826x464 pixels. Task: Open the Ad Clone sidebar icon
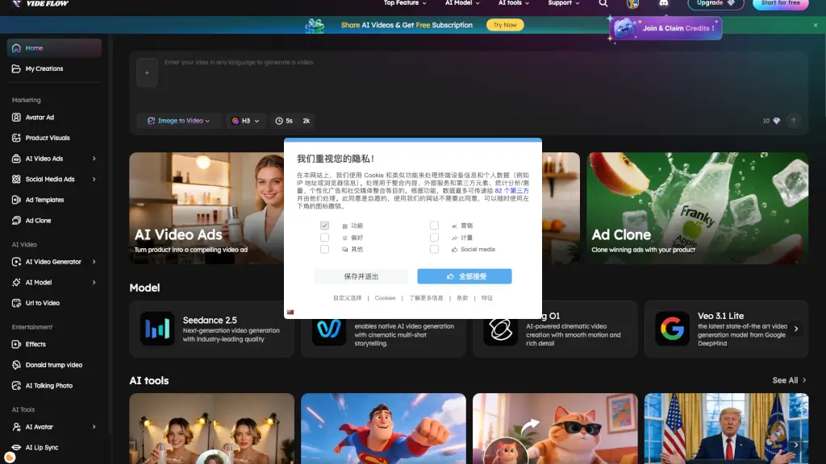pos(16,221)
